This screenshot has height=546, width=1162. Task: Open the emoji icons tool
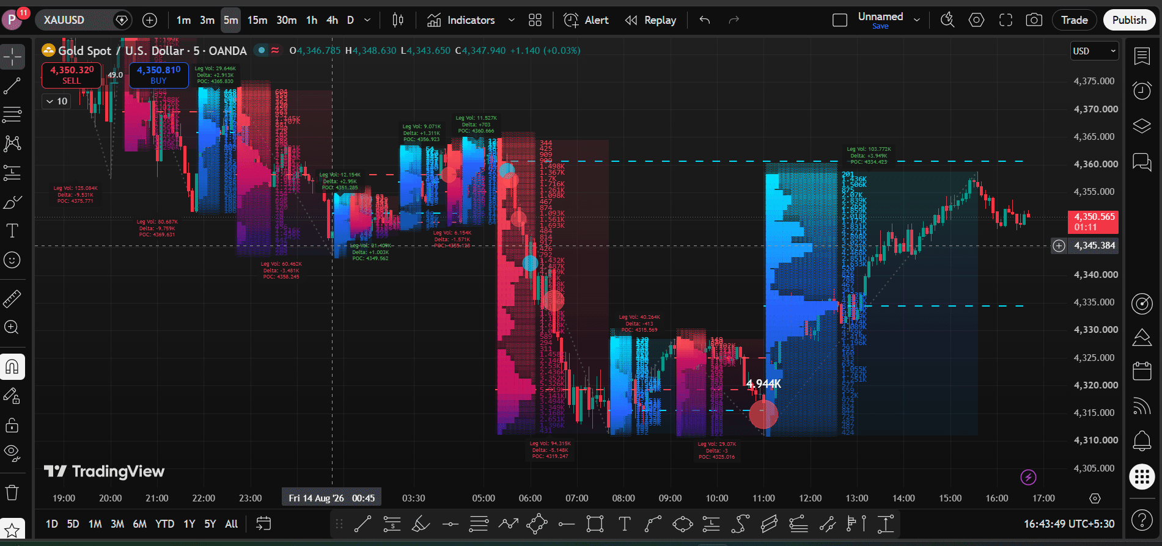(12, 260)
